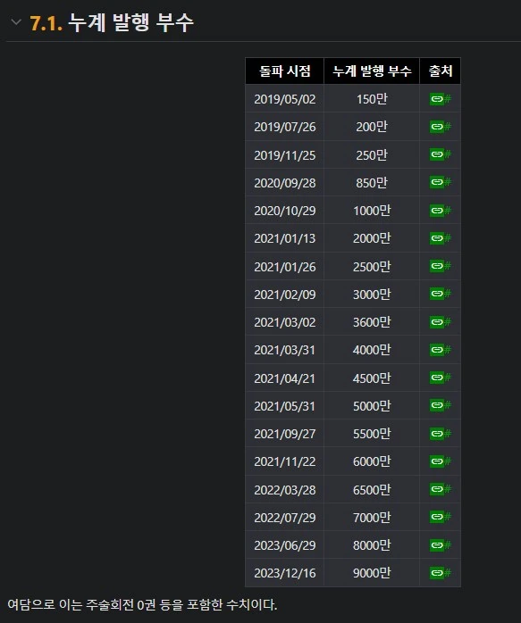This screenshot has height=623, width=521.
Task: Select the 6500만 circulation cell
Action: [x=372, y=489]
